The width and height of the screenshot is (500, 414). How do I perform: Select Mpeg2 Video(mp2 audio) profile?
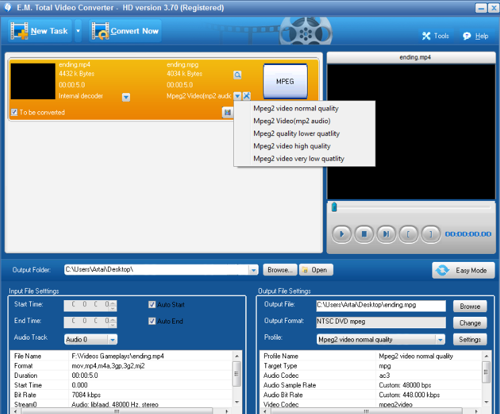coord(292,121)
